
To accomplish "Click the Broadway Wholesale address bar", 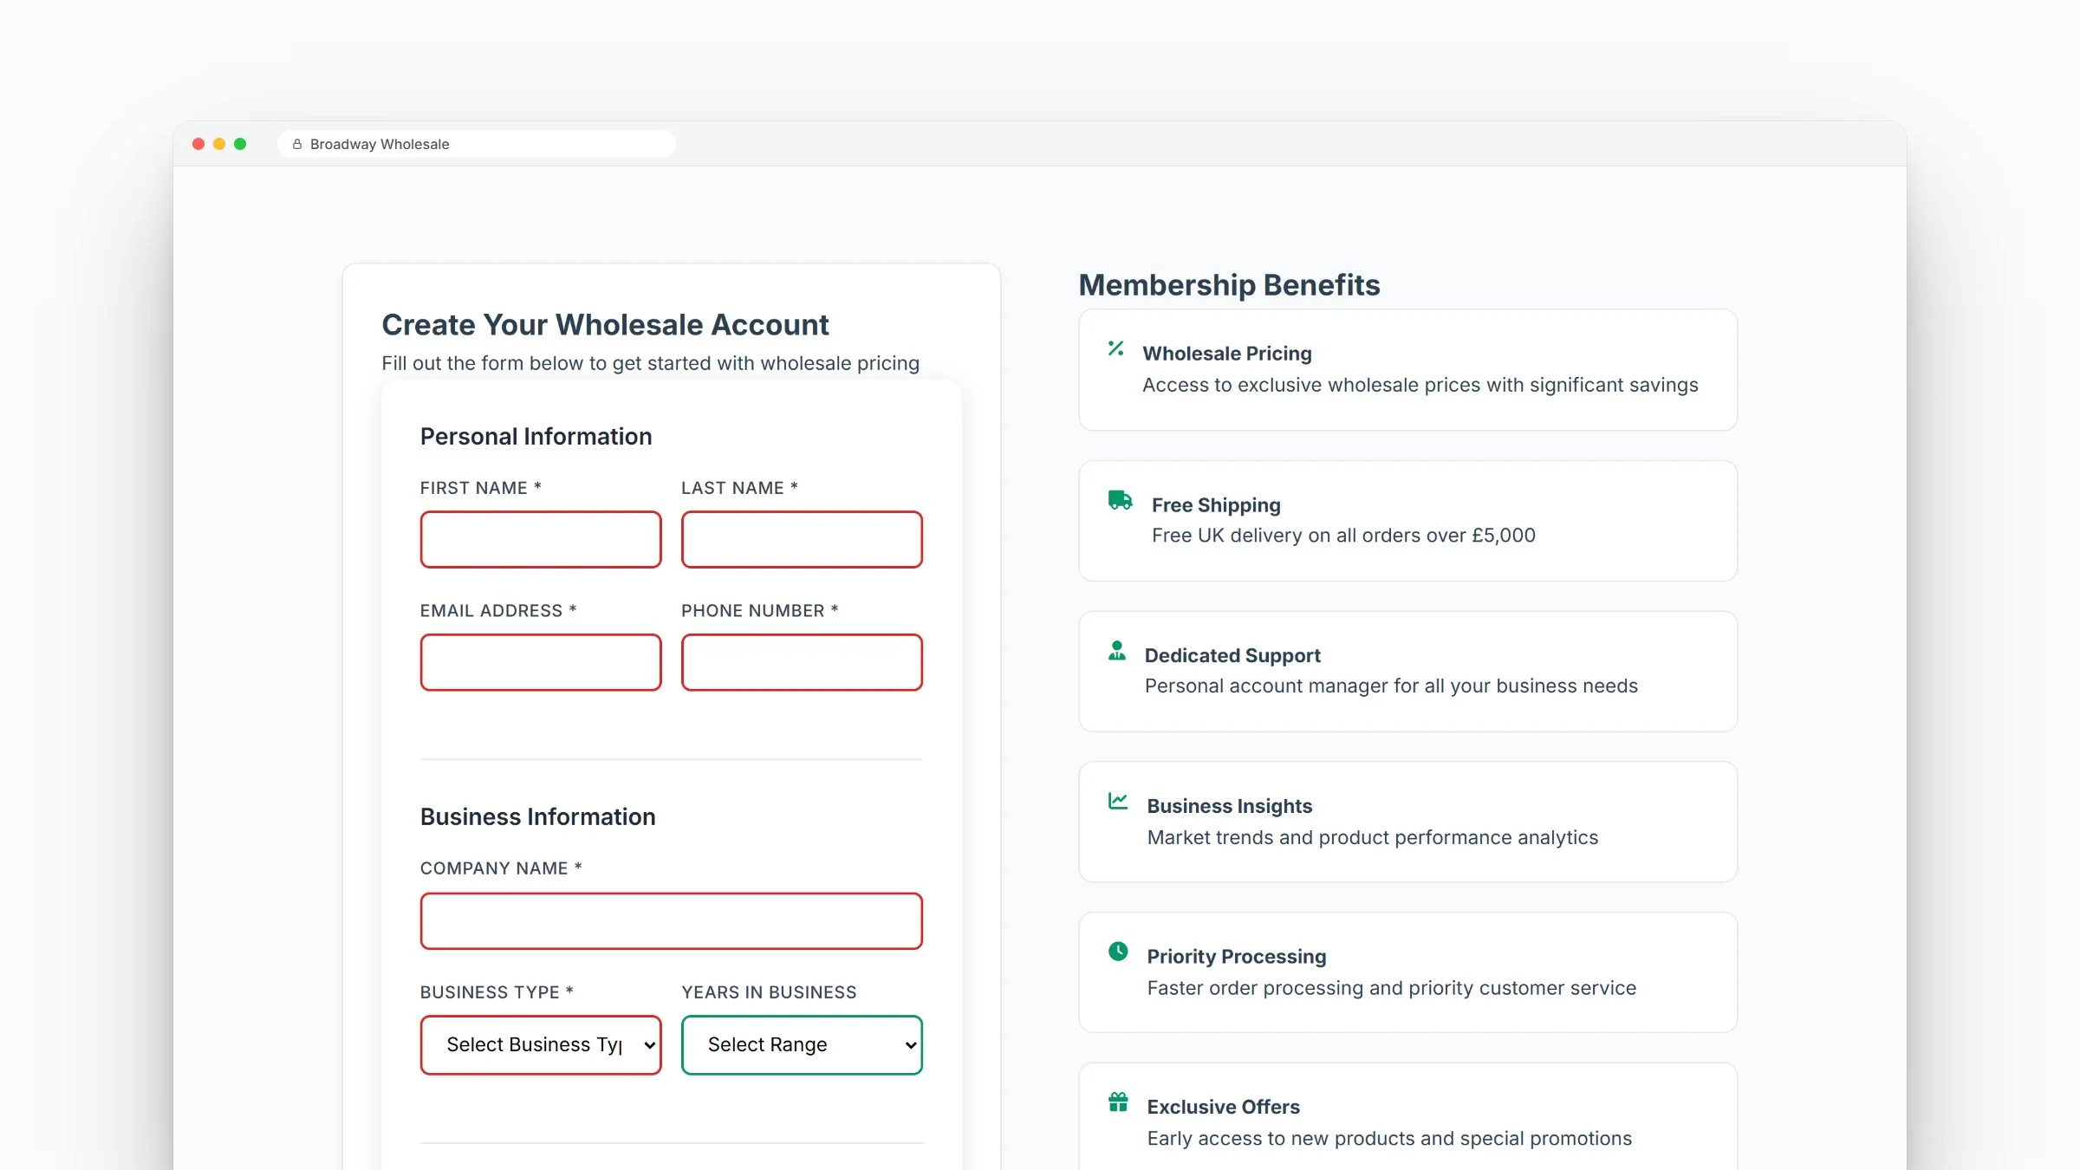I will (x=477, y=144).
